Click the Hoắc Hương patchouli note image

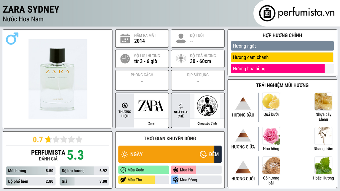(x=323, y=165)
